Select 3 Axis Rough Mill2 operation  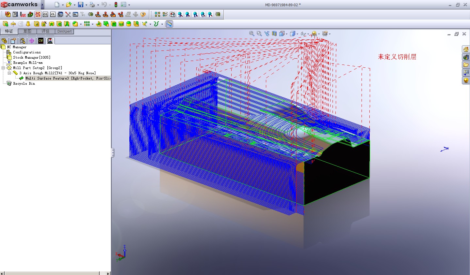pos(57,73)
